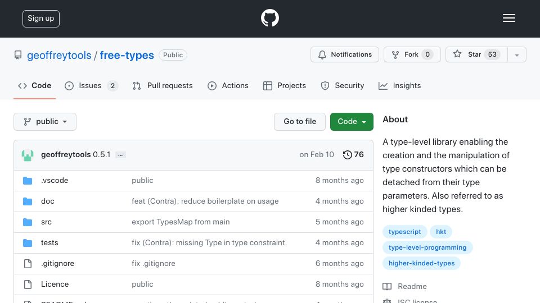Click the .gitignore file icon
Image resolution: width=540 pixels, height=303 pixels.
coord(28,264)
